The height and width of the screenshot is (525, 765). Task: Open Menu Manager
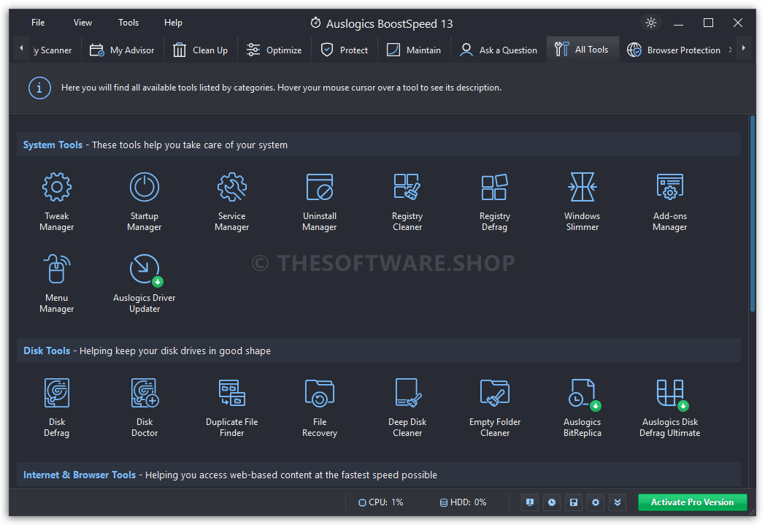pyautogui.click(x=57, y=283)
